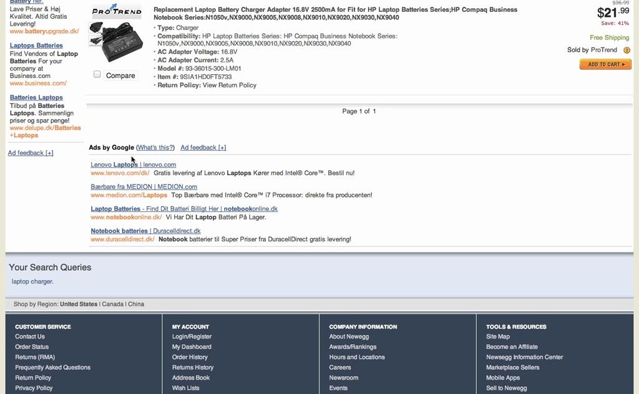This screenshot has height=394, width=639.
Task: Switch shopping region to Canada
Action: pyautogui.click(x=112, y=304)
